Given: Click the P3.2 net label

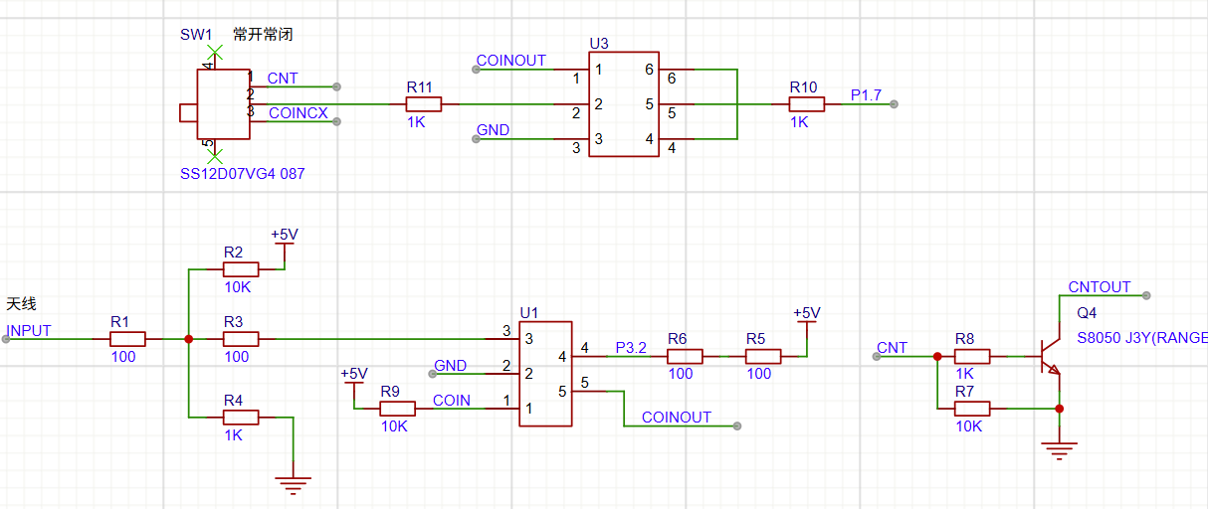Looking at the screenshot, I should pyautogui.click(x=631, y=348).
